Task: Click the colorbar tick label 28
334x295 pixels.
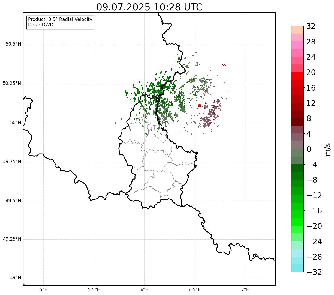Action: [311, 42]
